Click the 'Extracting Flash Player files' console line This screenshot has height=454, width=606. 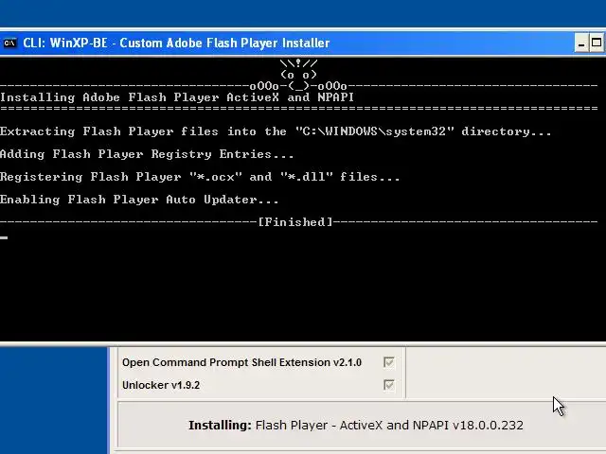click(x=276, y=131)
